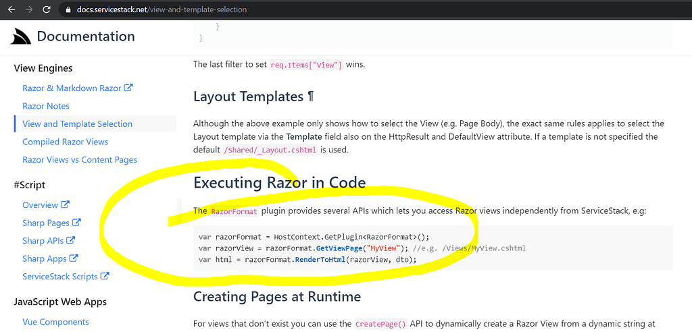Select View and Template Selection item
Viewport: 692px width, 332px height.
pyautogui.click(x=77, y=124)
